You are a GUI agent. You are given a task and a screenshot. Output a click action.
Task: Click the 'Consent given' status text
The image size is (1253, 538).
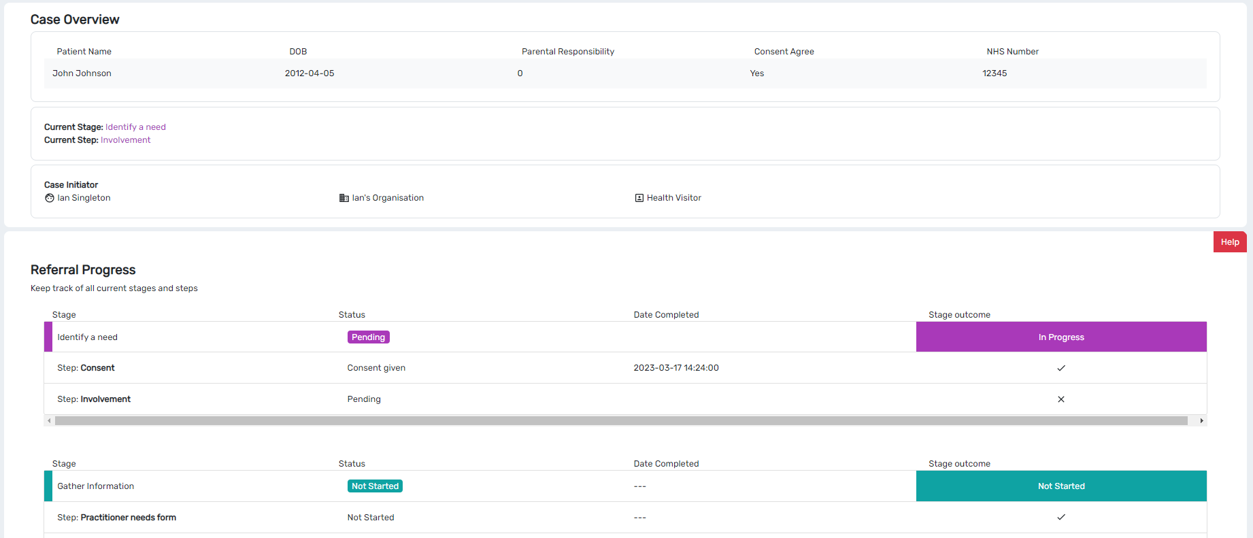click(376, 368)
